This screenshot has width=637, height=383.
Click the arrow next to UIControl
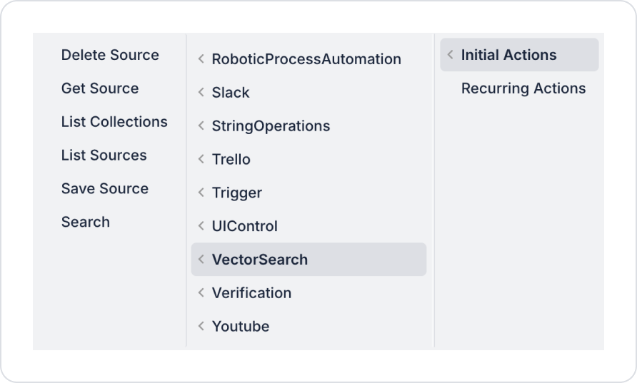(201, 226)
